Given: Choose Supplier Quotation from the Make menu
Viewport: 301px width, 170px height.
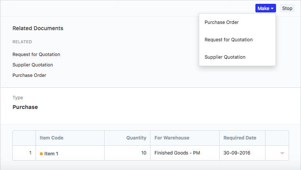Looking at the screenshot, I should 225,57.
